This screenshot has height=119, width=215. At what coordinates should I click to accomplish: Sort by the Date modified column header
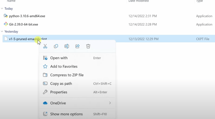(x=138, y=1)
